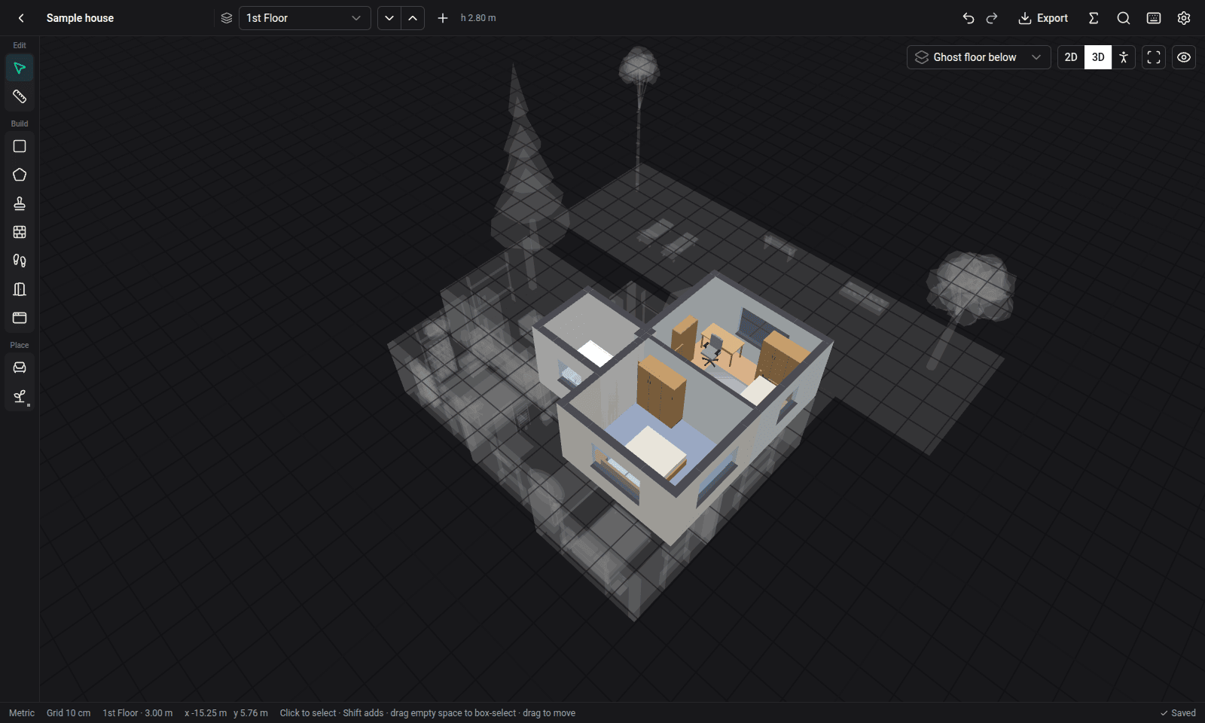This screenshot has width=1205, height=723.
Task: Toggle fullscreen viewport
Action: pyautogui.click(x=1154, y=57)
